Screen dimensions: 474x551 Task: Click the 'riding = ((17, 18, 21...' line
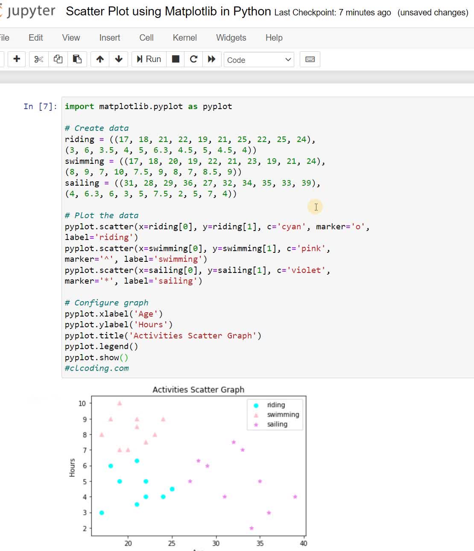190,139
